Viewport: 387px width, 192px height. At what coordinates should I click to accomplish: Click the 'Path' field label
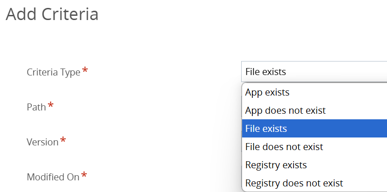36,107
